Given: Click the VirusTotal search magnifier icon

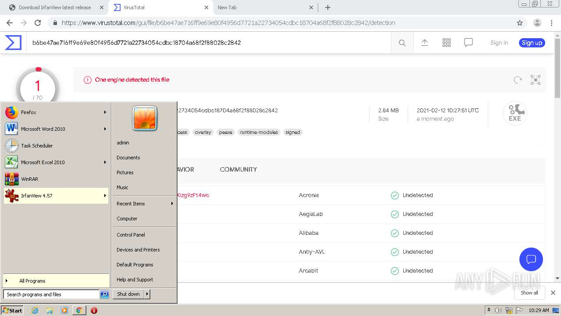Looking at the screenshot, I should click(x=402, y=43).
